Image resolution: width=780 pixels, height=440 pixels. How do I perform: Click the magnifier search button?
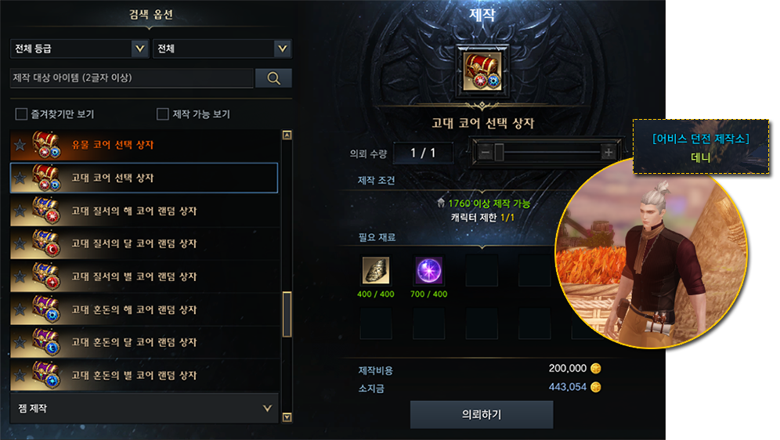(x=273, y=78)
